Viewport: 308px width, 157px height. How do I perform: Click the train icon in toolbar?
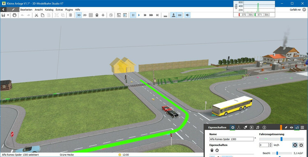(x=97, y=15)
